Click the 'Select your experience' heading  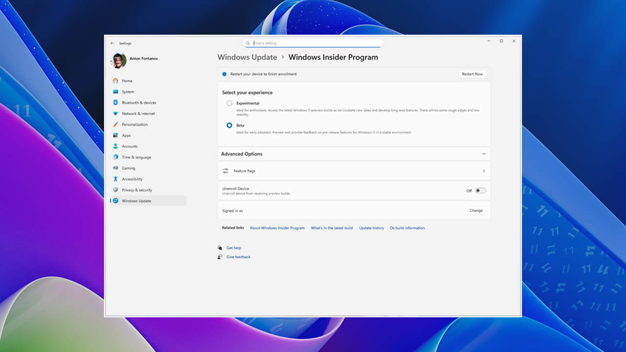247,92
